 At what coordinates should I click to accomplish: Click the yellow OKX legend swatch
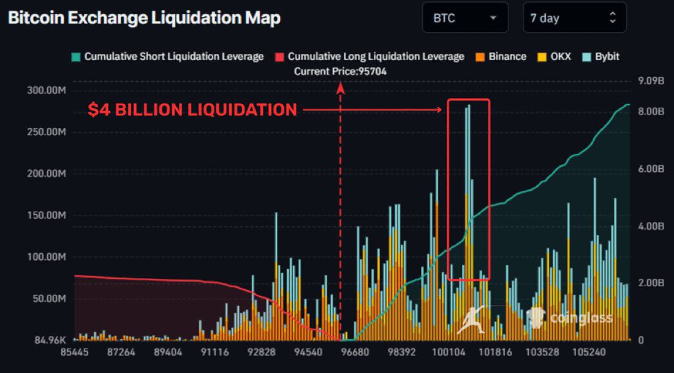(x=542, y=57)
